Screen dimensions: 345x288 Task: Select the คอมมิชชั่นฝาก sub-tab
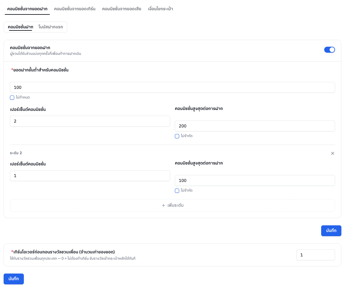tap(21, 27)
